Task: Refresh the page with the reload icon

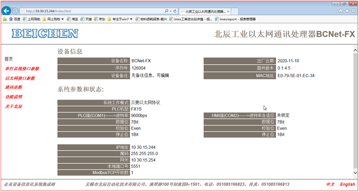Action: [x=175, y=11]
